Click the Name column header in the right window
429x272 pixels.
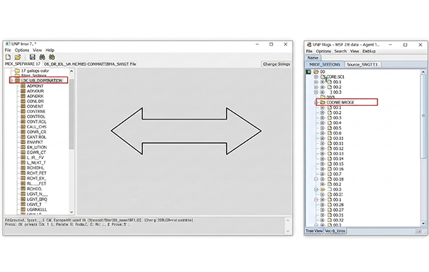tap(312, 58)
